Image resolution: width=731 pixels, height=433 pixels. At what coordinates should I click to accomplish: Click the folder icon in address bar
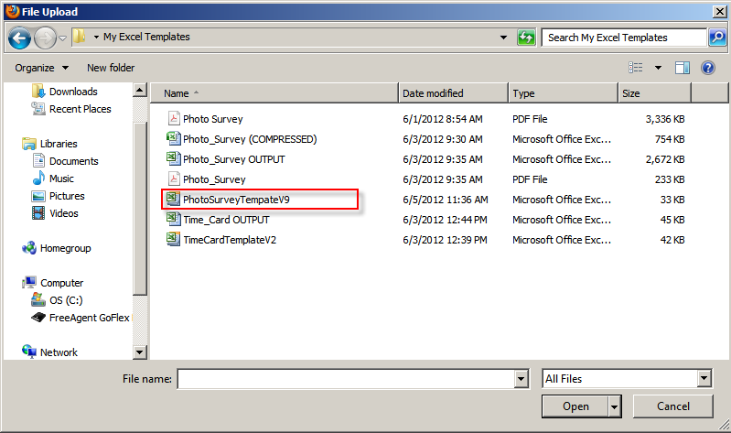(x=80, y=37)
